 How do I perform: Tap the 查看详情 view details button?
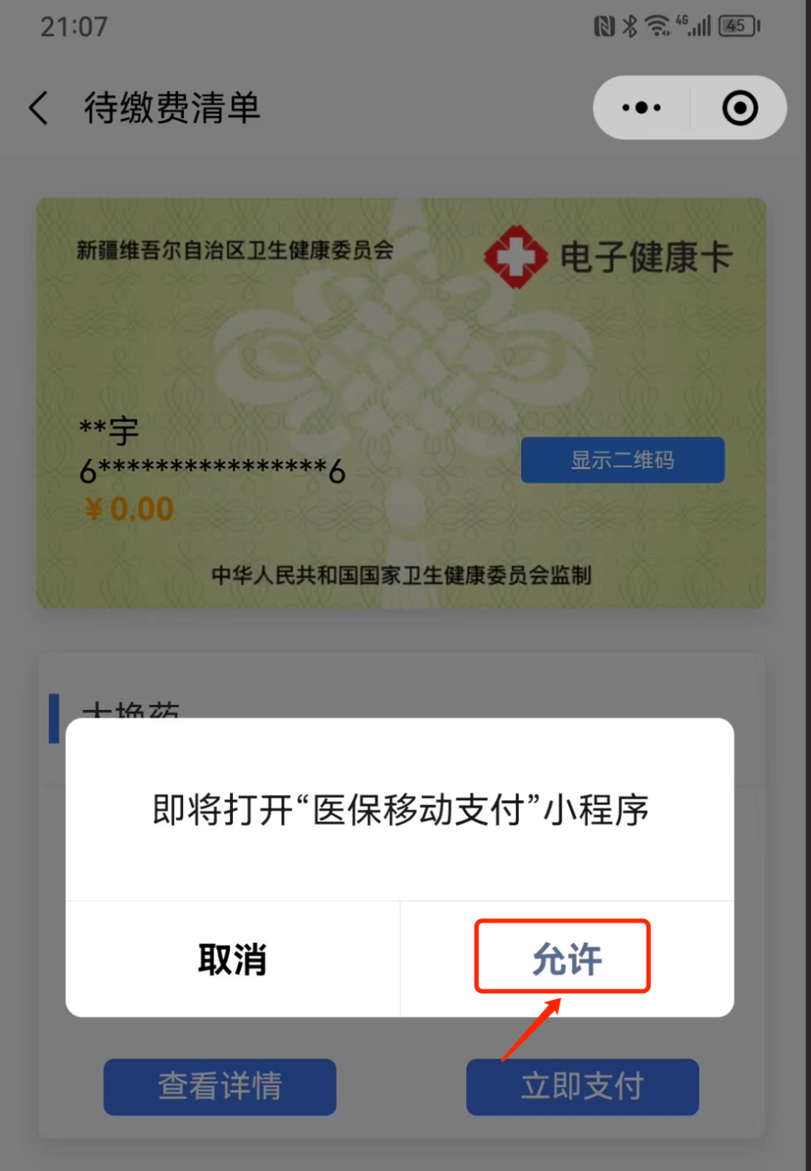pos(220,1087)
